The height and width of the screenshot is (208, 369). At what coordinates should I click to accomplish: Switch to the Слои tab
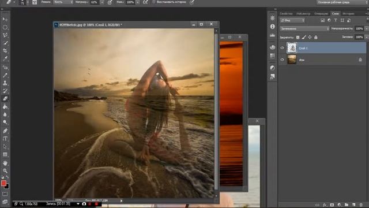335,14
